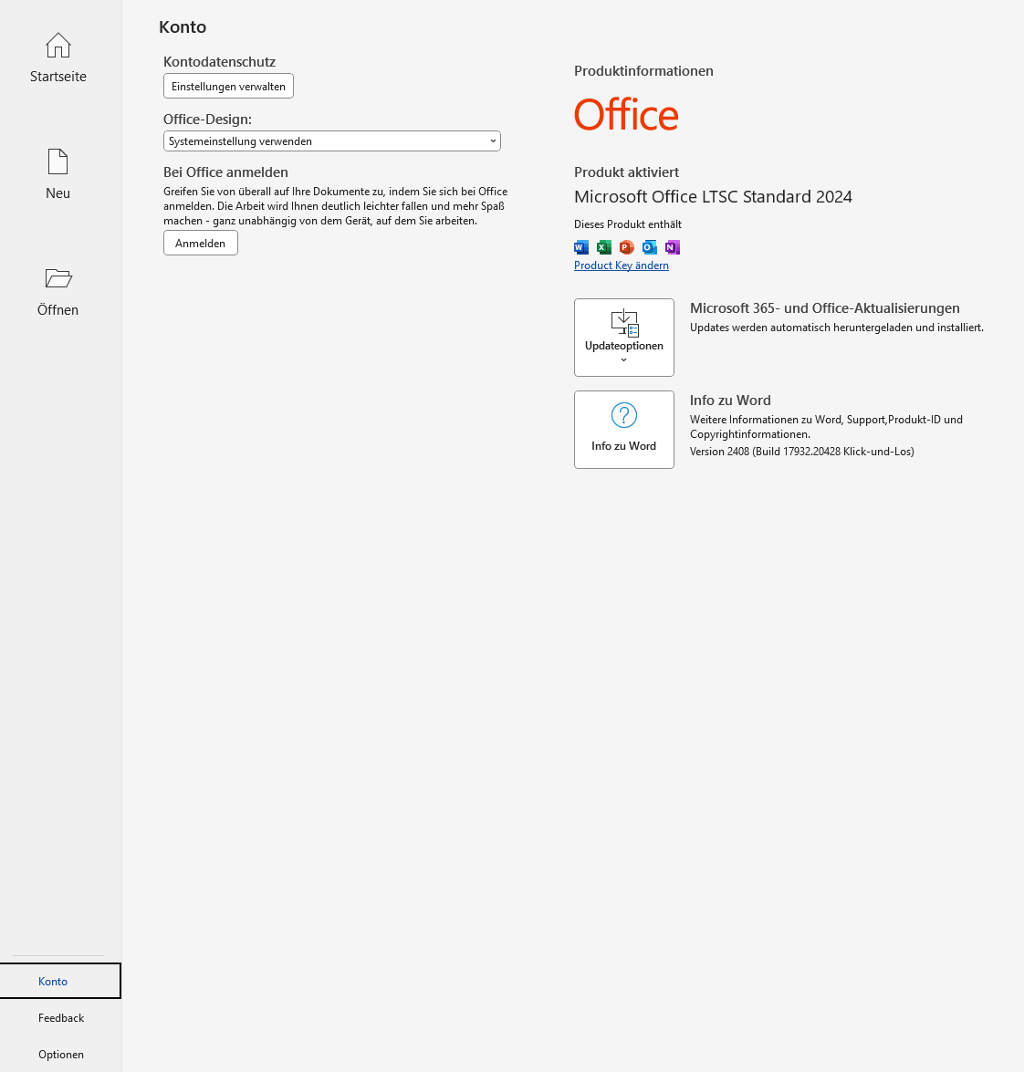Click the Word app icon under product contents

[x=581, y=247]
